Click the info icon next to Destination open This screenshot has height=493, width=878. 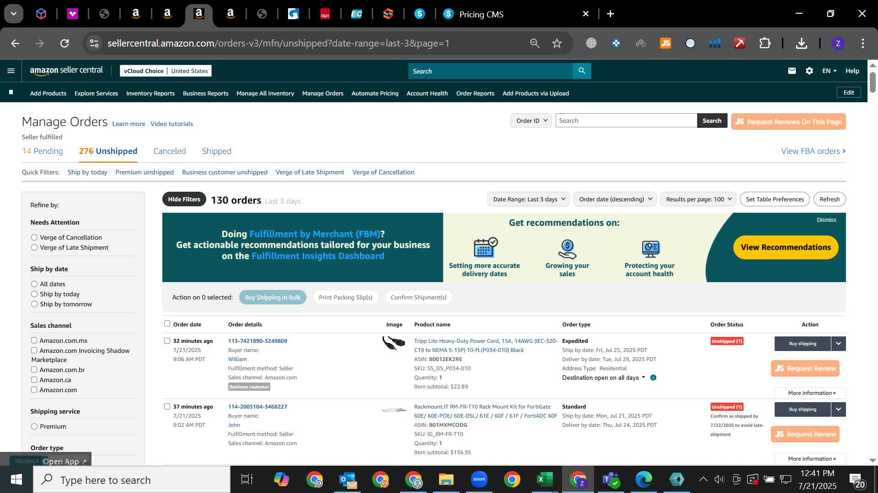click(653, 378)
